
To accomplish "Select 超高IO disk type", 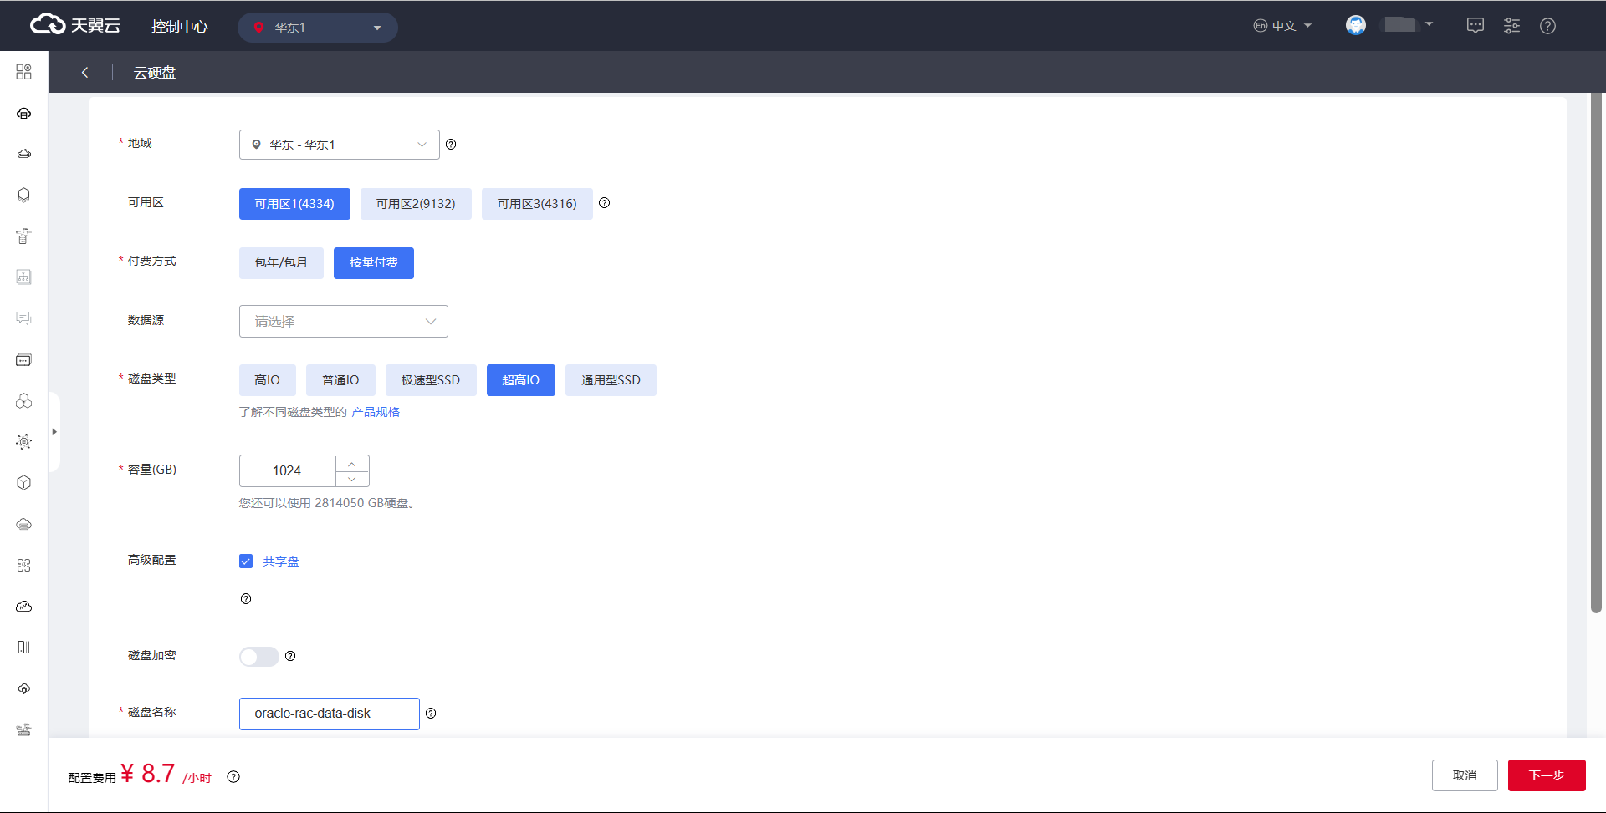I will 521,380.
